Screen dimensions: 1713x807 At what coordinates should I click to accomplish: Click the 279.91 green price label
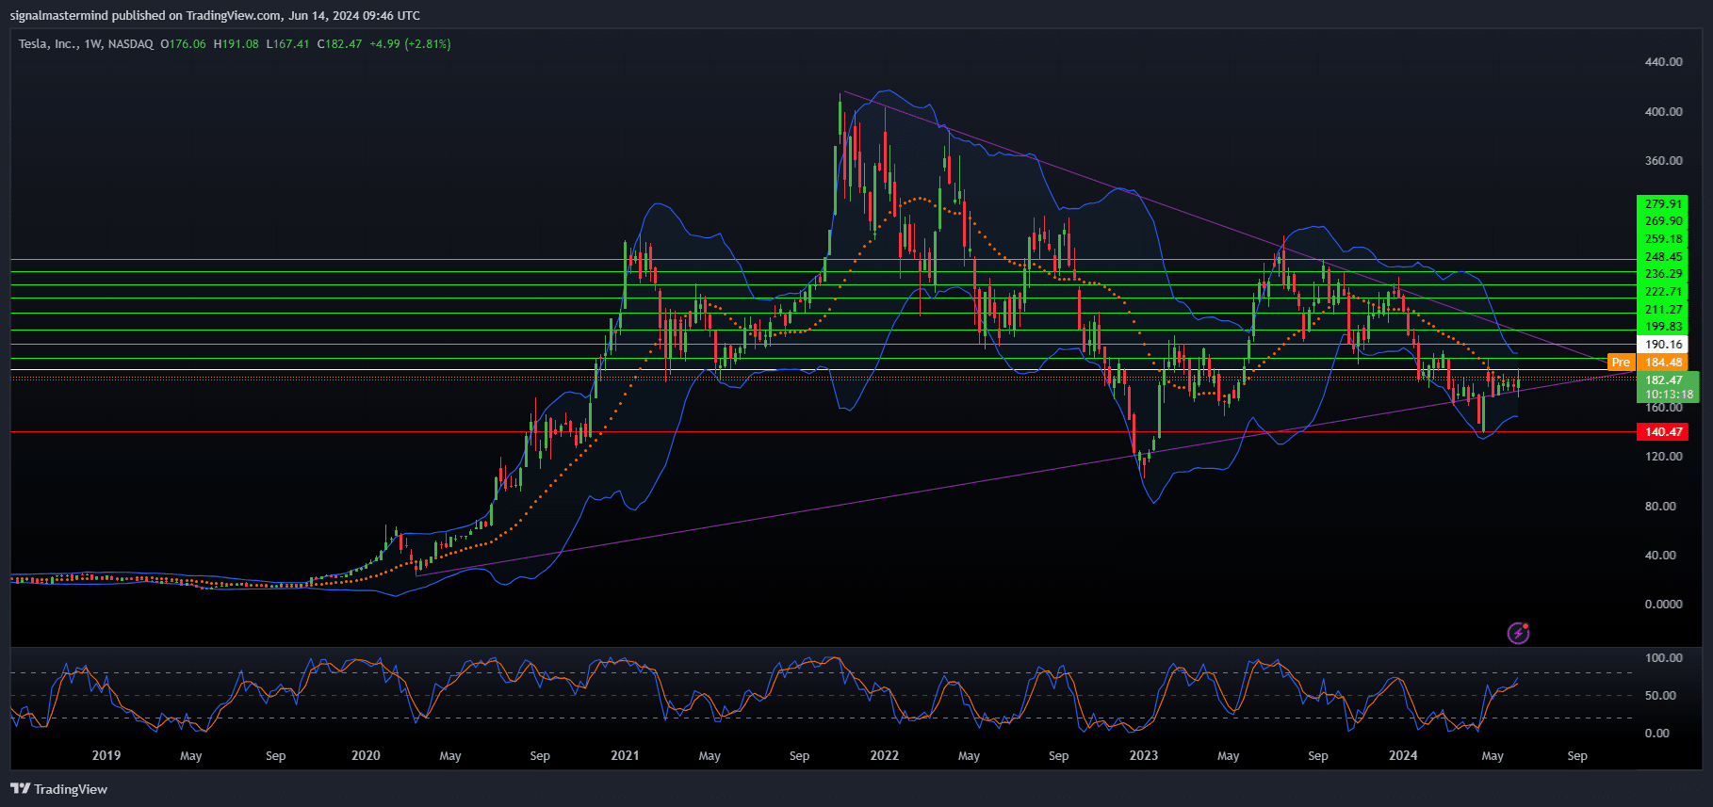click(x=1663, y=203)
